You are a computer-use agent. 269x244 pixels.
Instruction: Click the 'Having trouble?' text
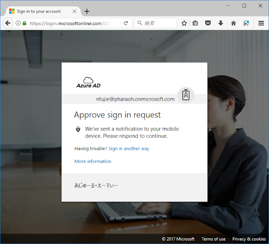[x=91, y=148]
